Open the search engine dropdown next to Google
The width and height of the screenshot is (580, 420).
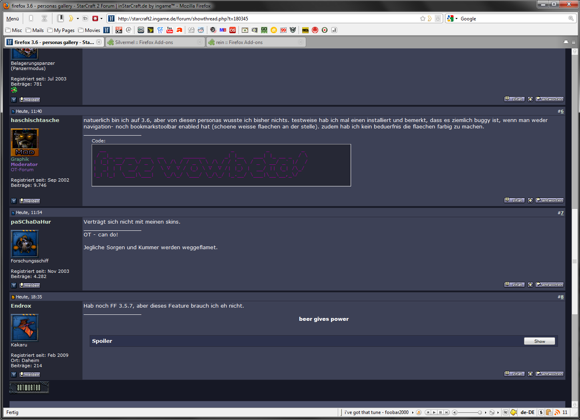tap(452, 18)
